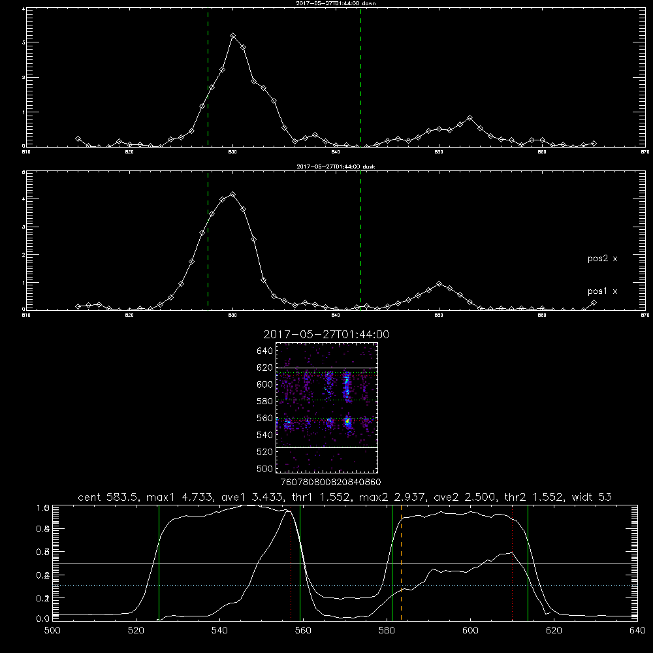Click the "620" y-axis label beside the spectral image
653x653 pixels.
coord(265,368)
